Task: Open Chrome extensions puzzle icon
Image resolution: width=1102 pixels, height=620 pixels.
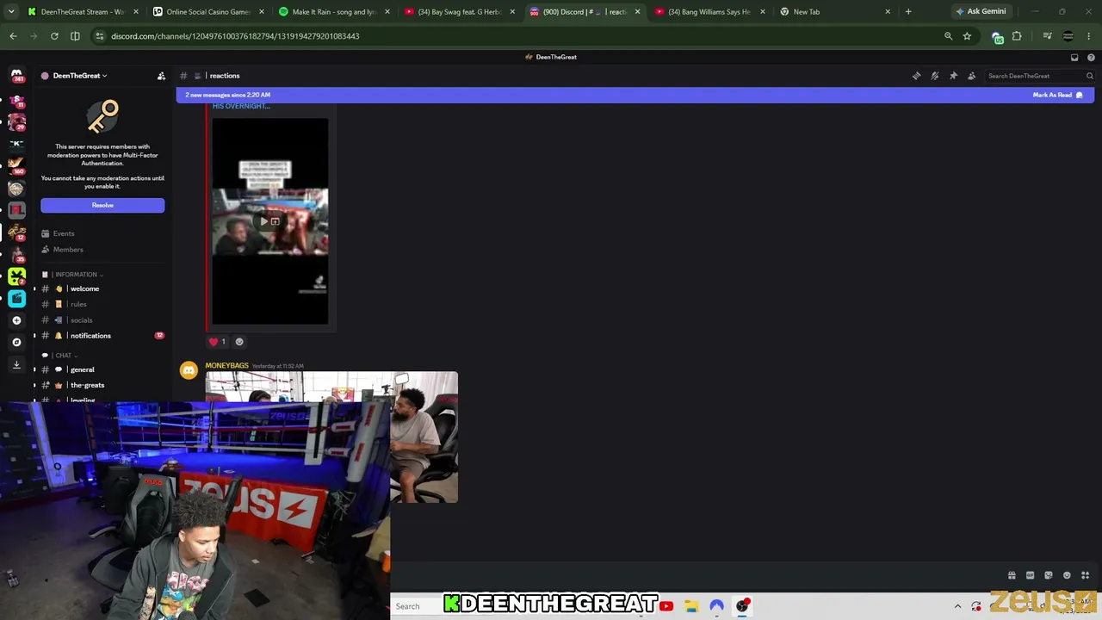Action: [1017, 36]
